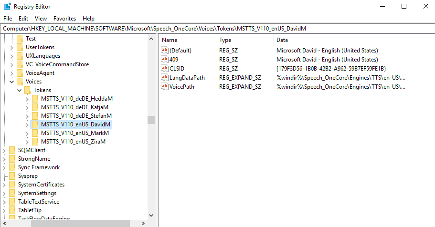Expand the UXLanguages key

11,56
